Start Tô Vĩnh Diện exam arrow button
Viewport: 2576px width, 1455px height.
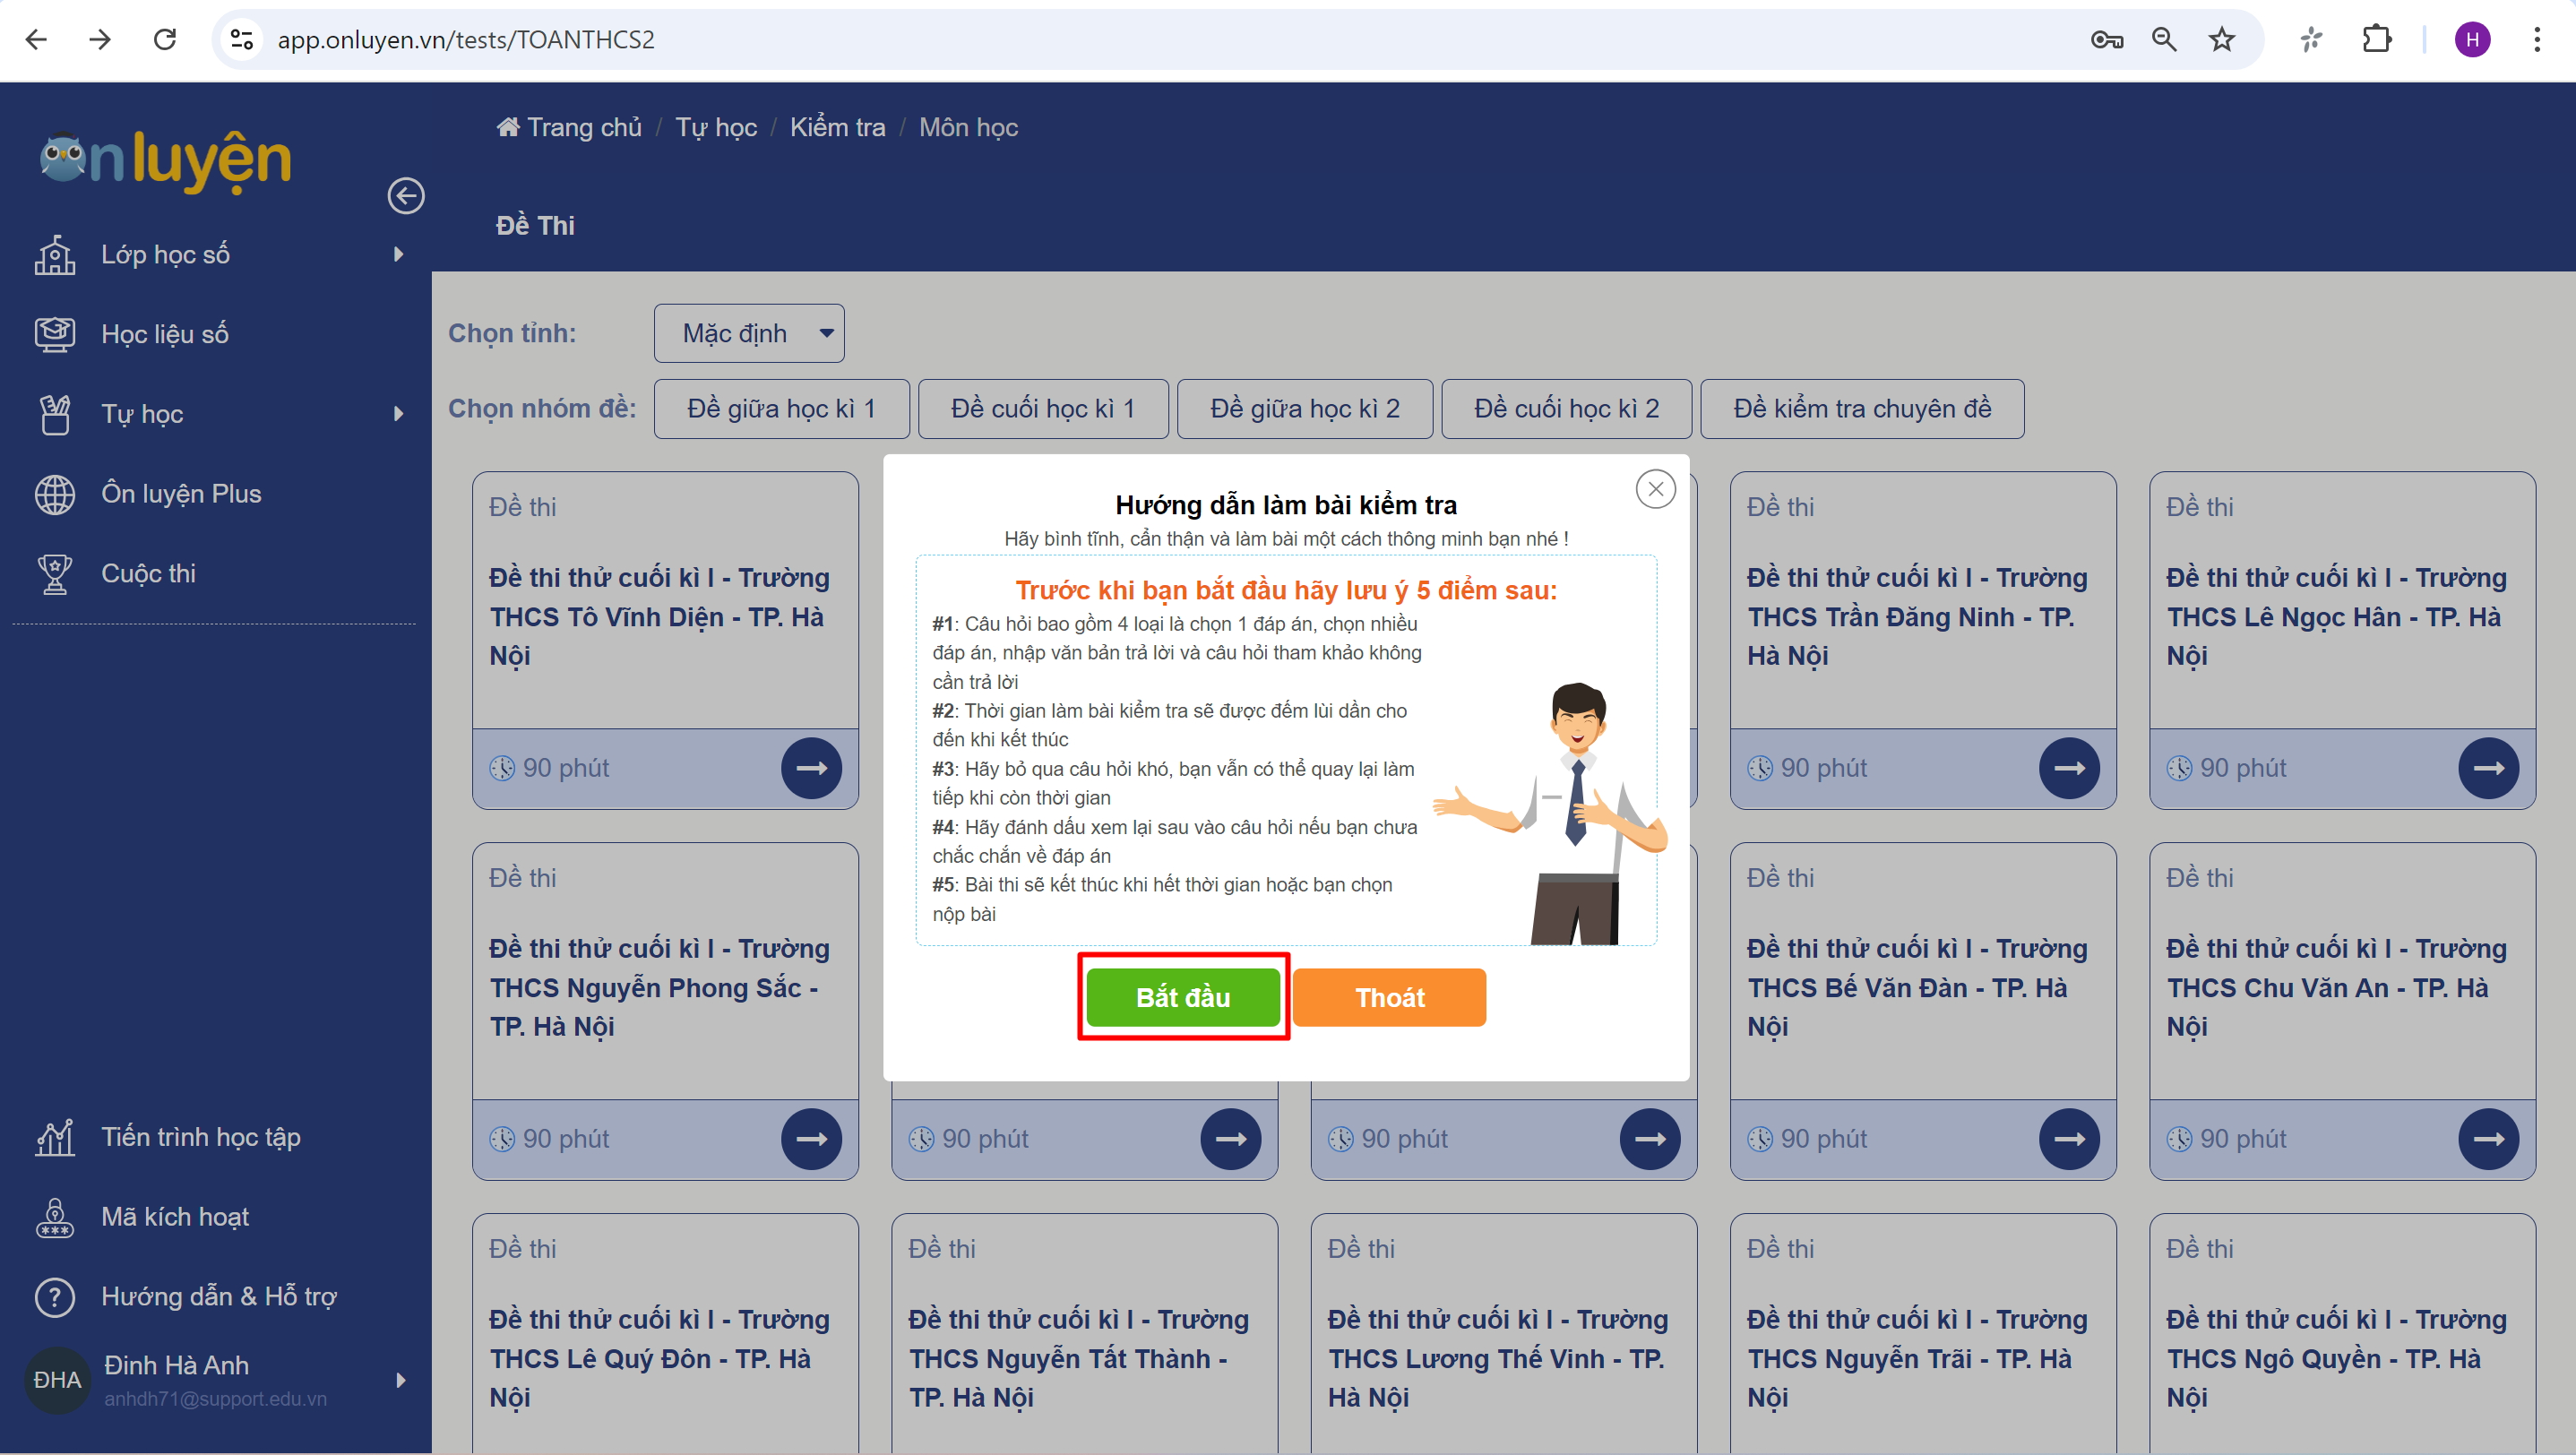click(811, 768)
